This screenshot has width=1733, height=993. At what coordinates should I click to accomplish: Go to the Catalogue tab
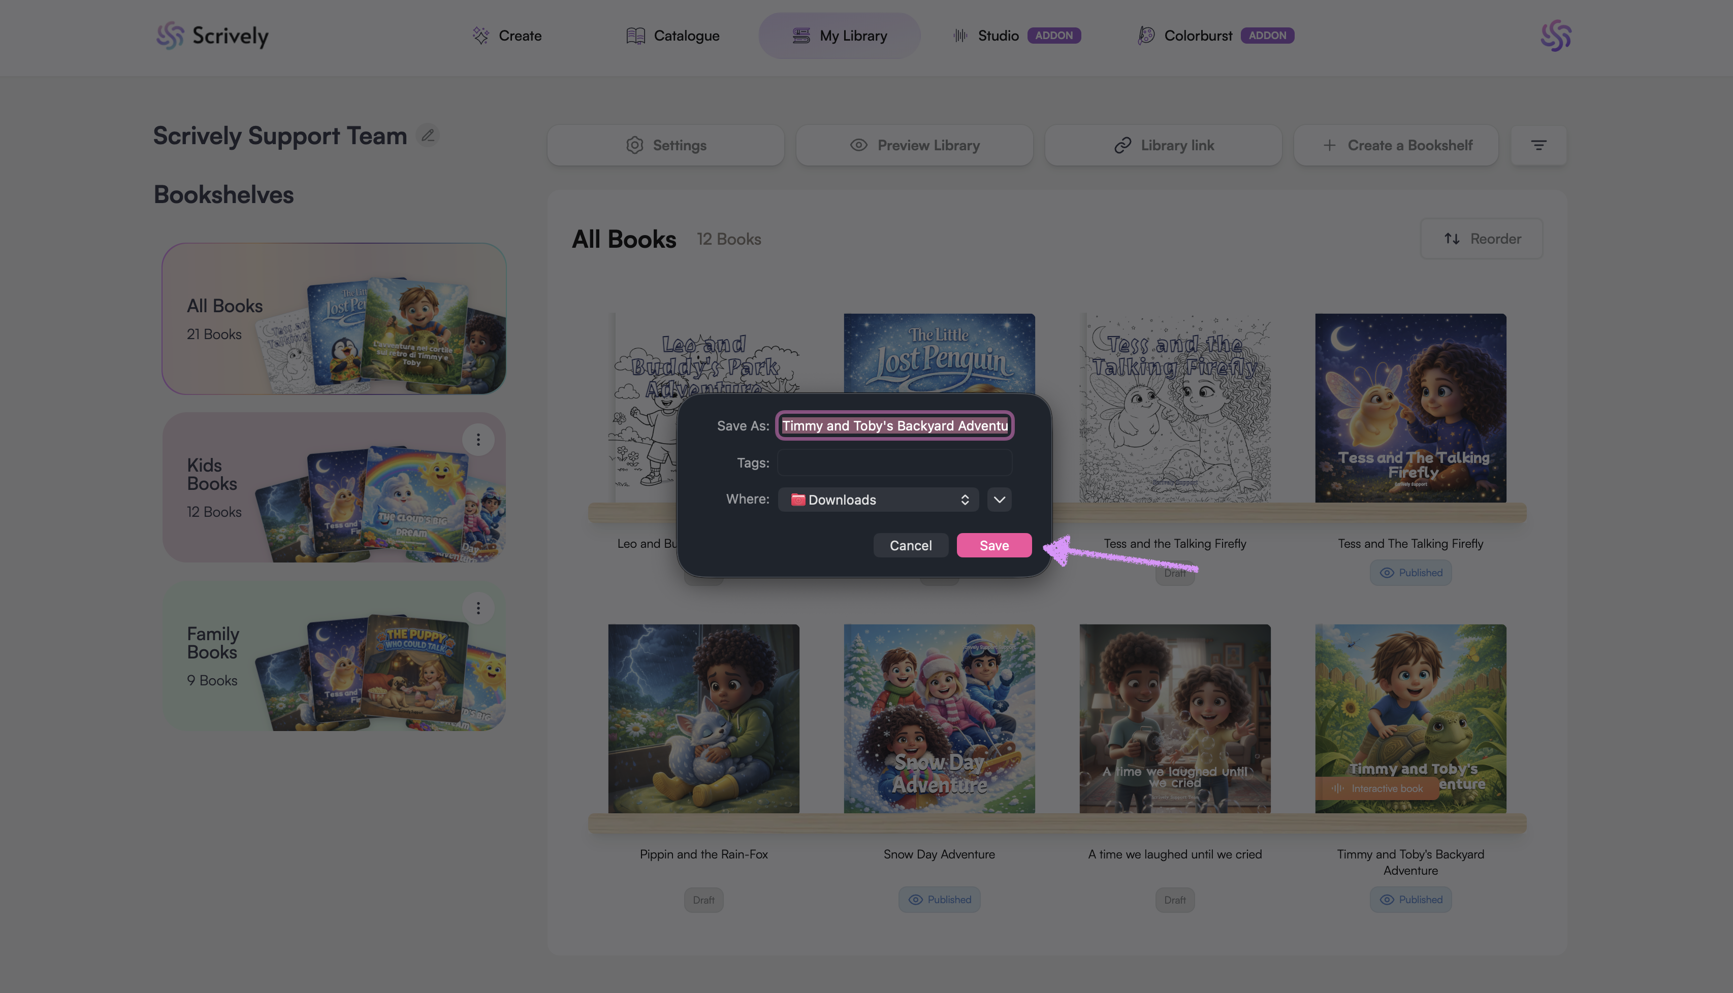[x=673, y=36]
